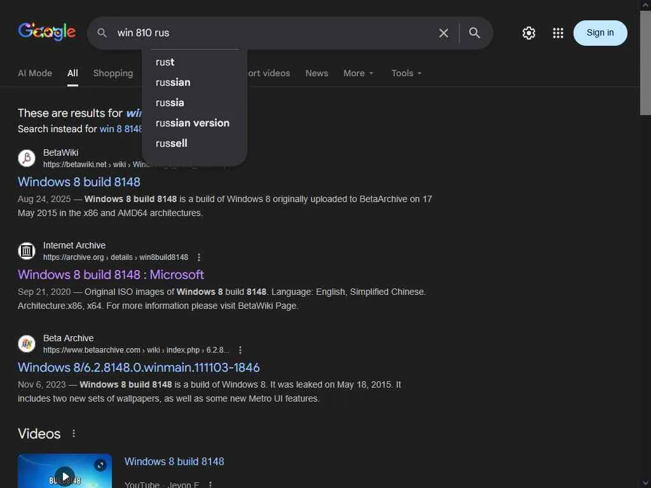Open more options for the Jevon F video

pos(210,484)
